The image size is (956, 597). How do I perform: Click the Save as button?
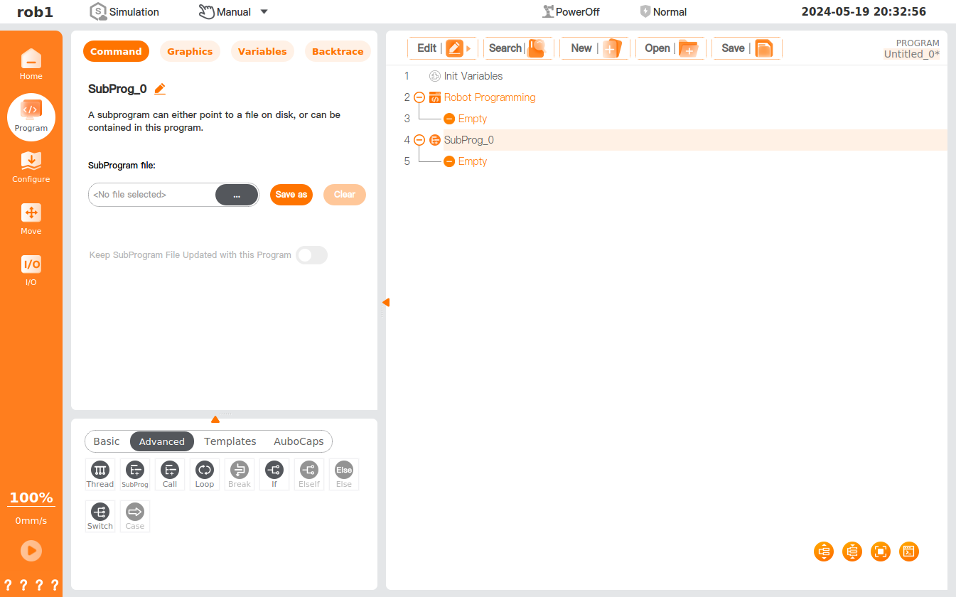291,195
